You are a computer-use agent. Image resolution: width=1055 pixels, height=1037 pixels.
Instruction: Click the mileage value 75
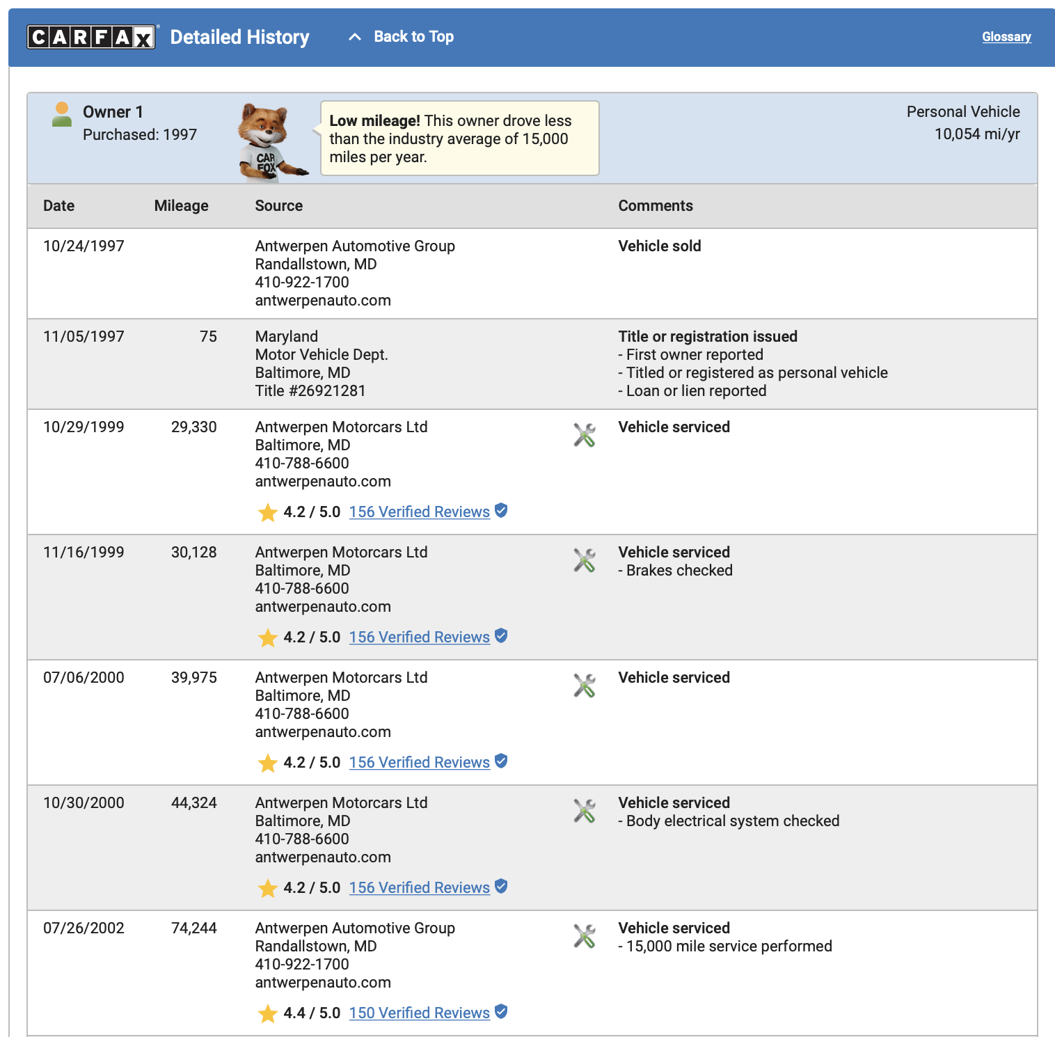click(208, 337)
